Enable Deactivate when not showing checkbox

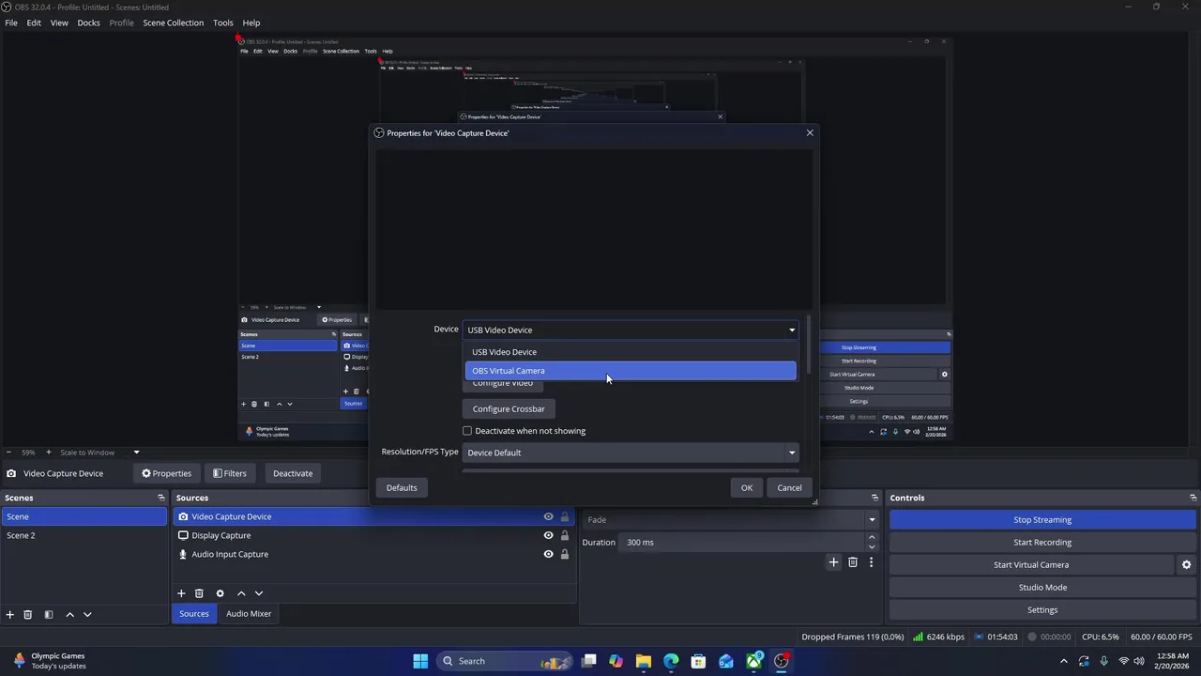pos(467,431)
